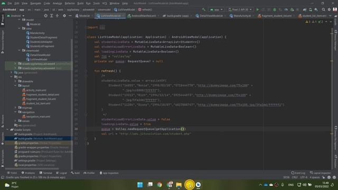This screenshot has height=190, width=338.
Task: Click the ListViewModel breadcrumb
Action: [125, 9]
